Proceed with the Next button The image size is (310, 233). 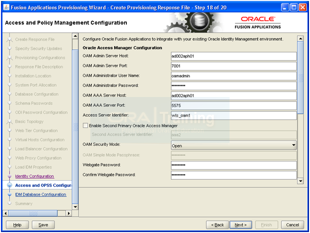pyautogui.click(x=240, y=225)
